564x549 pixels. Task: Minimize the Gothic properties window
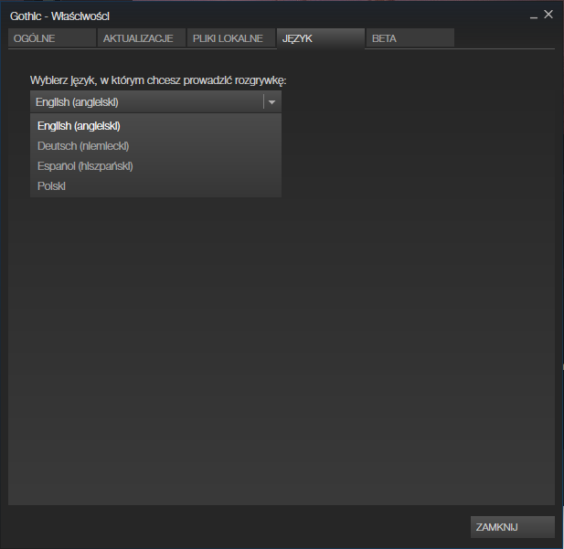(534, 16)
